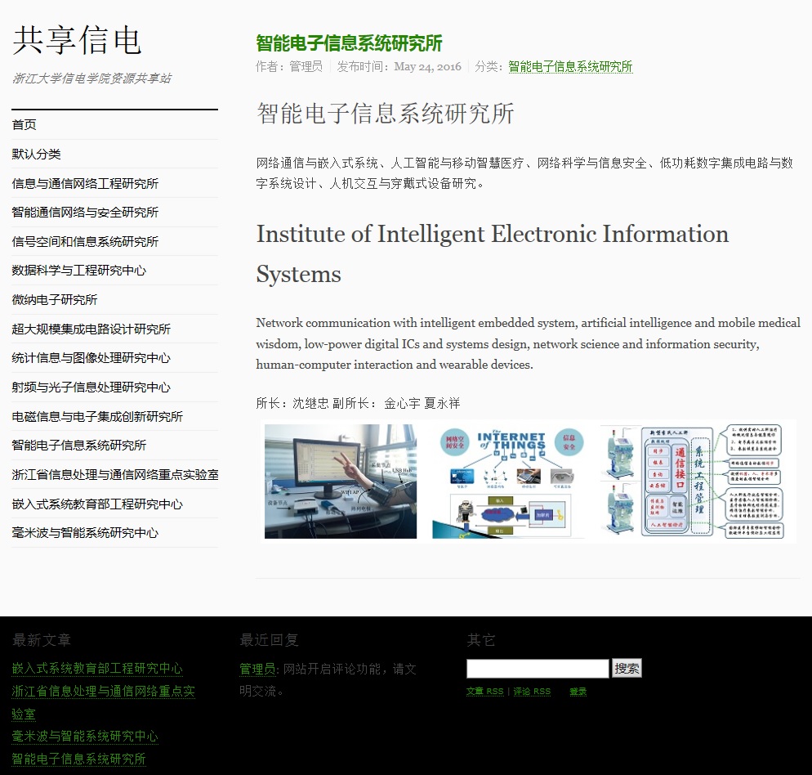Open 统计信息与图像处理研究中心 menu item

click(91, 358)
